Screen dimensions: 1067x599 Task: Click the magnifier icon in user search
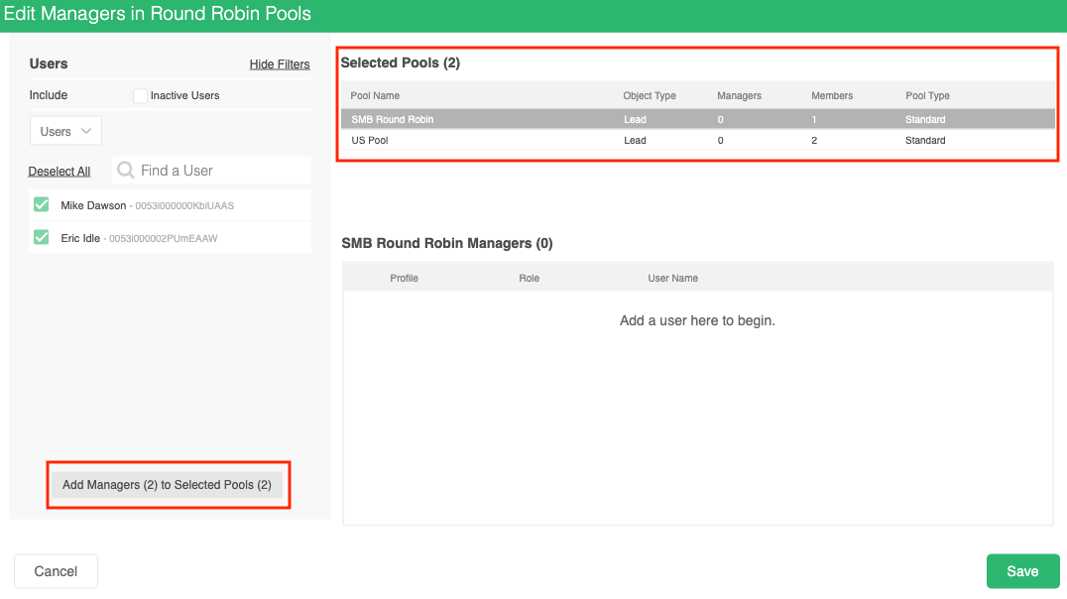[x=126, y=171]
